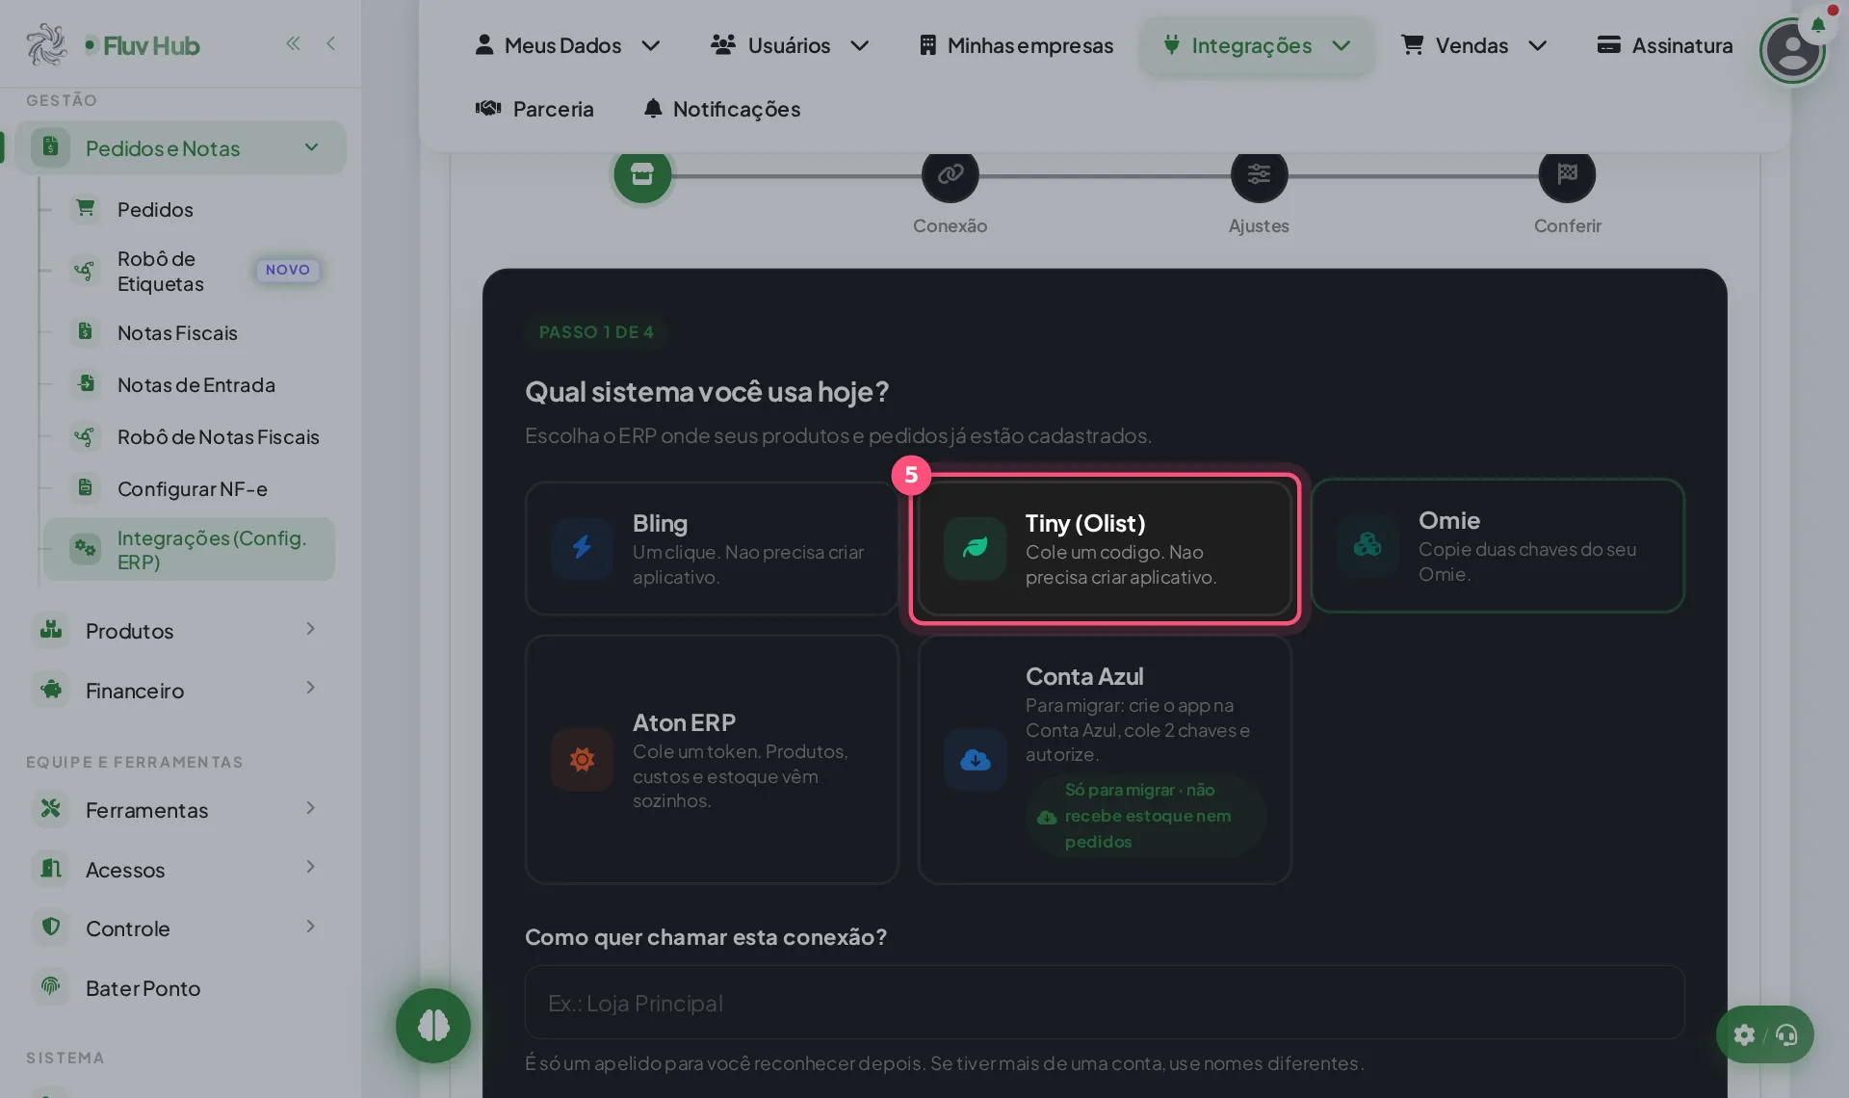The image size is (1849, 1098).
Task: Open Minhas empresas menu
Action: (1016, 45)
